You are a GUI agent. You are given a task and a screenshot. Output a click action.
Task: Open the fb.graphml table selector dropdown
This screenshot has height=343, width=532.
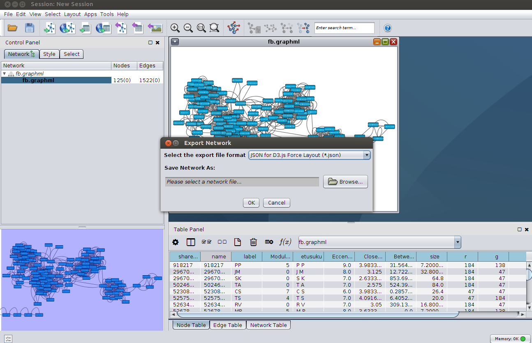click(x=457, y=242)
